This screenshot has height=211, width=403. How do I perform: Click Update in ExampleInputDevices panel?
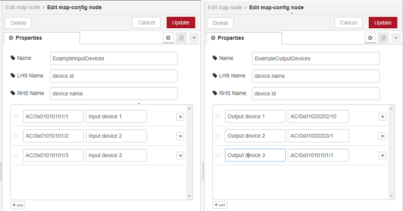[x=181, y=23]
